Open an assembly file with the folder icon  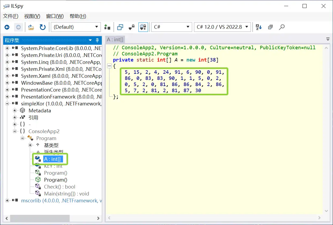coord(31,27)
